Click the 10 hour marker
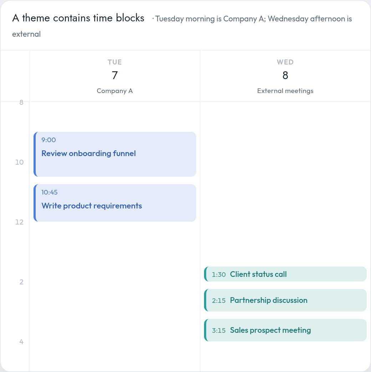This screenshot has width=371, height=372. (20, 162)
